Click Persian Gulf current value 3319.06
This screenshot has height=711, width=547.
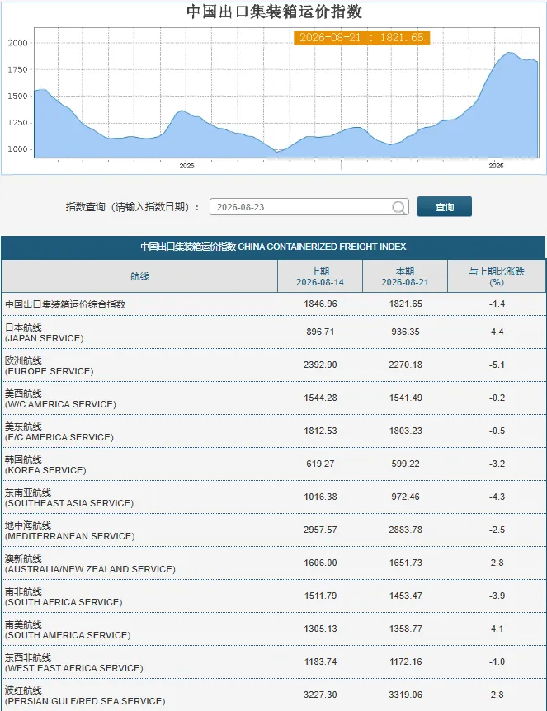(x=405, y=695)
